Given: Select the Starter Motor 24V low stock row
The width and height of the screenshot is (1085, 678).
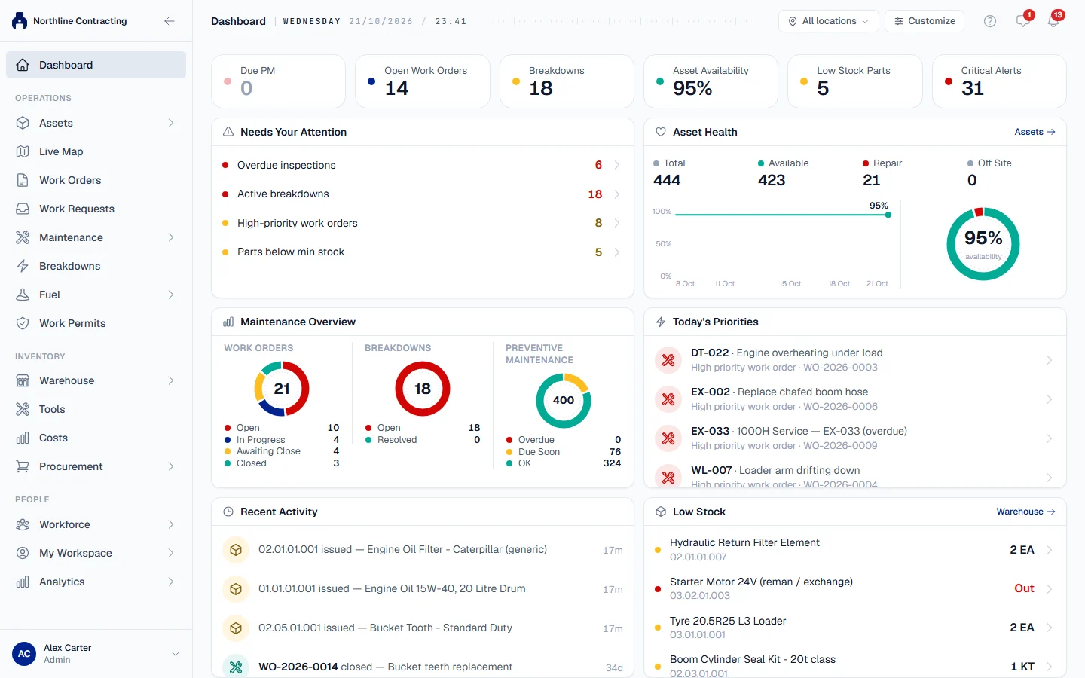Looking at the screenshot, I should coord(855,588).
